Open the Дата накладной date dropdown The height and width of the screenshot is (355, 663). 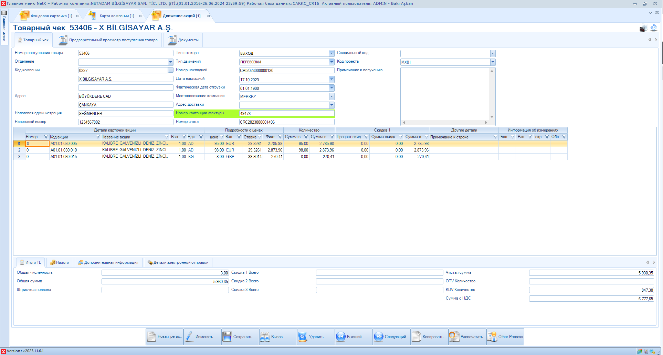click(x=331, y=79)
